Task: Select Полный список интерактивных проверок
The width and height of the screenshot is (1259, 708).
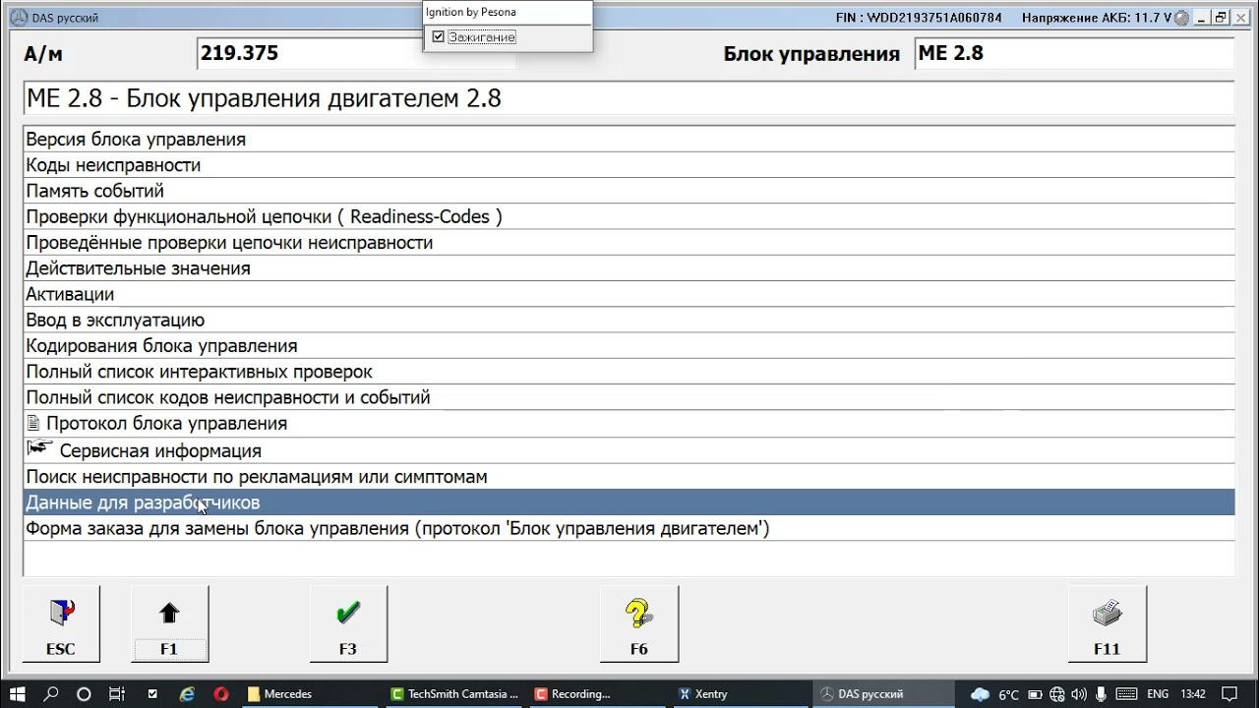Action: pyautogui.click(x=629, y=372)
